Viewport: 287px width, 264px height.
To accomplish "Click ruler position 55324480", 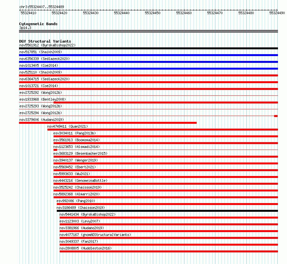I will [x=246, y=13].
